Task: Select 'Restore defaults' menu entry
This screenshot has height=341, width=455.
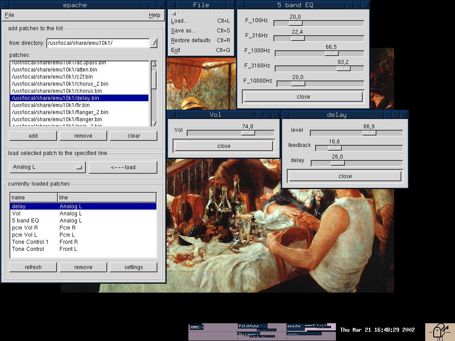Action: [x=191, y=40]
